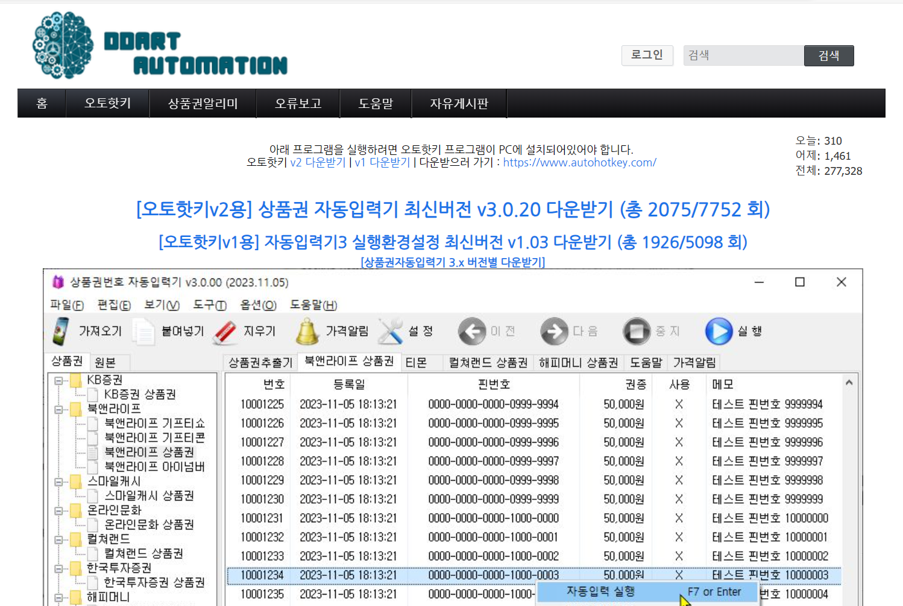Screen dimensions: 903x606
Task: Switch to the 해피머니 상품권 tab
Action: coord(579,362)
